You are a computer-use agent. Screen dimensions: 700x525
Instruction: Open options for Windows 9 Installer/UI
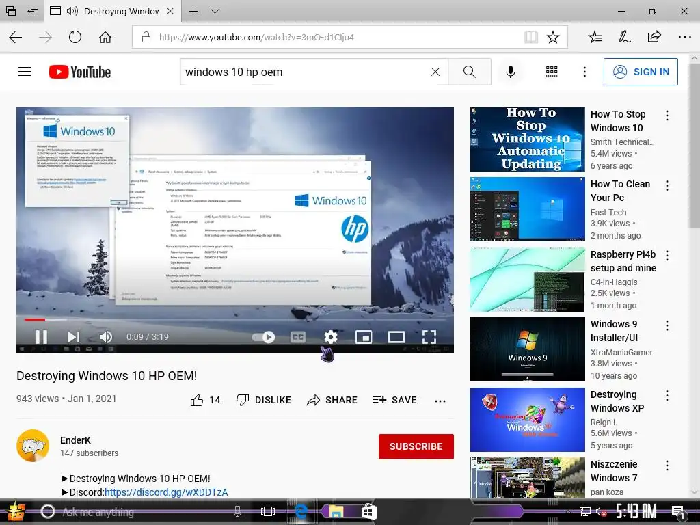[667, 325]
